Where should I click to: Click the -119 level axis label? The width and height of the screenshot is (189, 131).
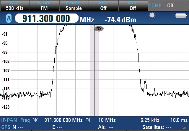[5, 98]
